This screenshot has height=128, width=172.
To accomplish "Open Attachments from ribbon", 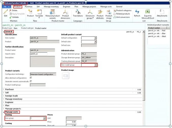I will (x=162, y=13).
